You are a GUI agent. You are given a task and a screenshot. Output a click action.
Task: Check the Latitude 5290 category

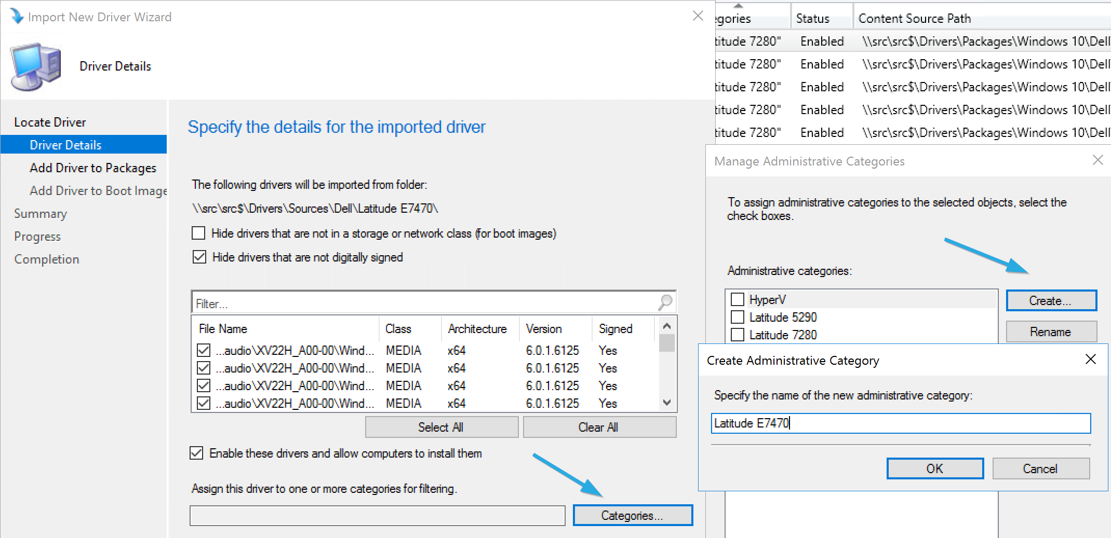[737, 317]
